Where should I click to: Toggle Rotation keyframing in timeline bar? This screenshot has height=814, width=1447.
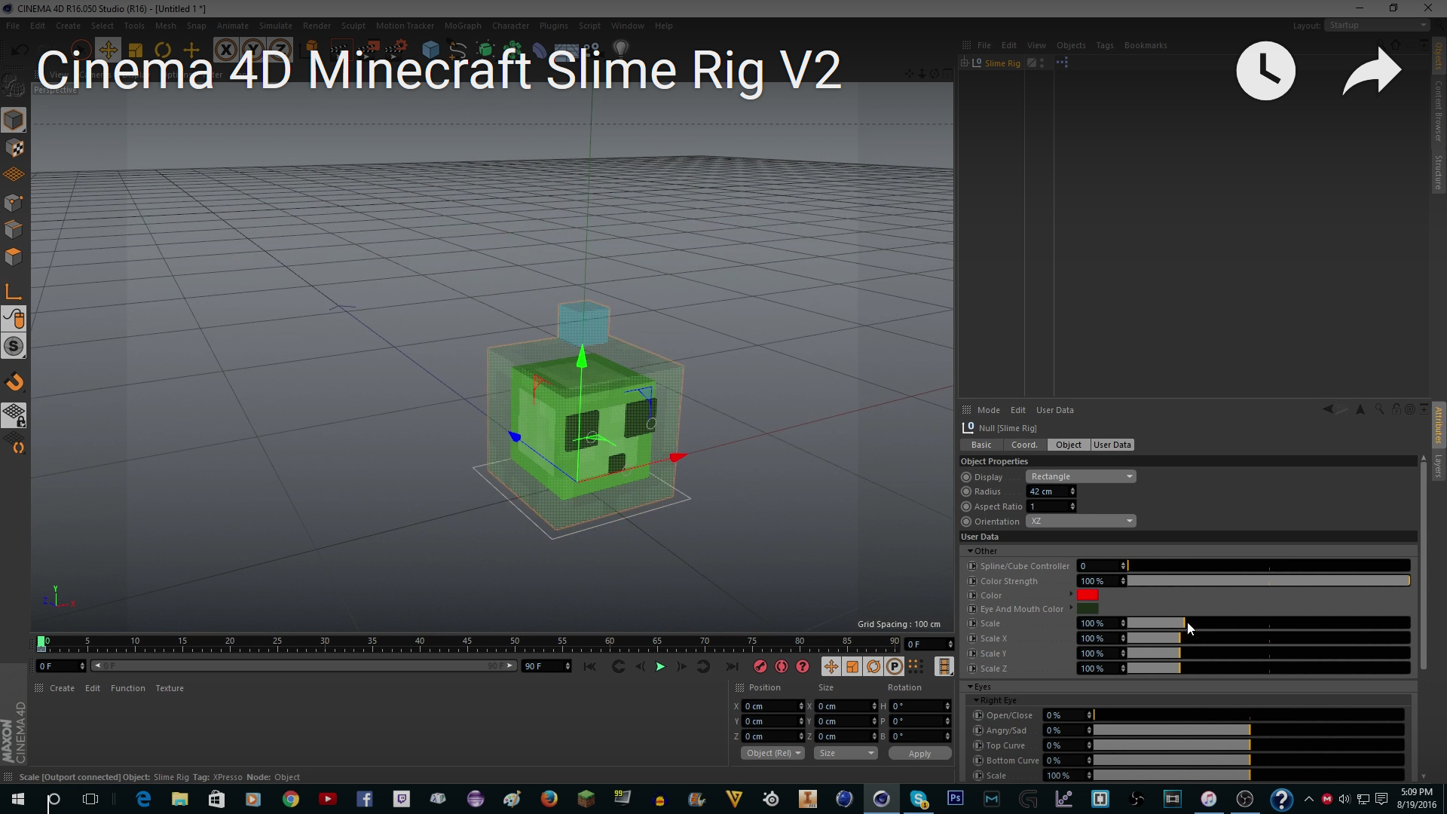click(873, 666)
